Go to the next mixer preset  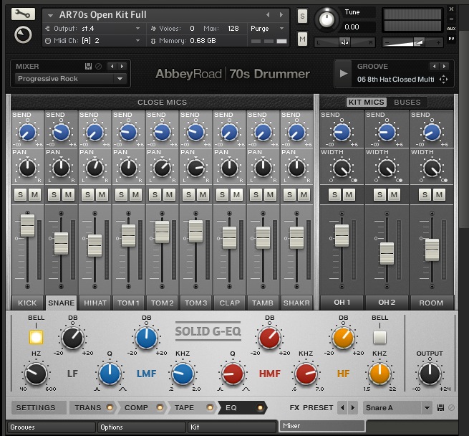point(122,66)
